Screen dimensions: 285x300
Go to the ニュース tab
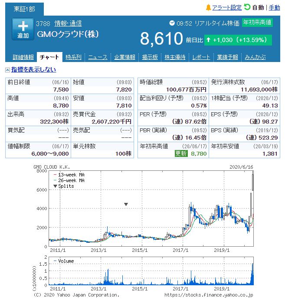click(98, 57)
